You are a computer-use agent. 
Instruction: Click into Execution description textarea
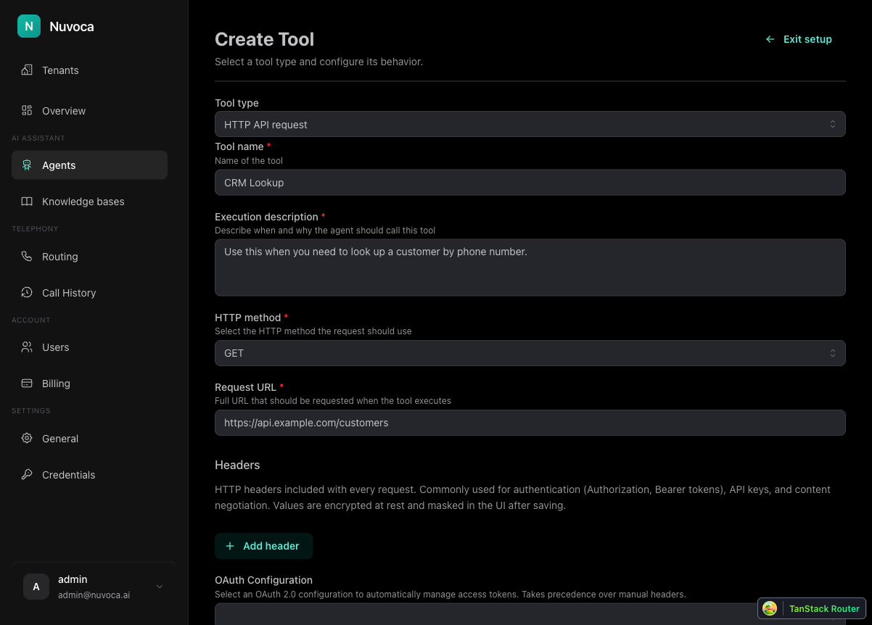[530, 268]
